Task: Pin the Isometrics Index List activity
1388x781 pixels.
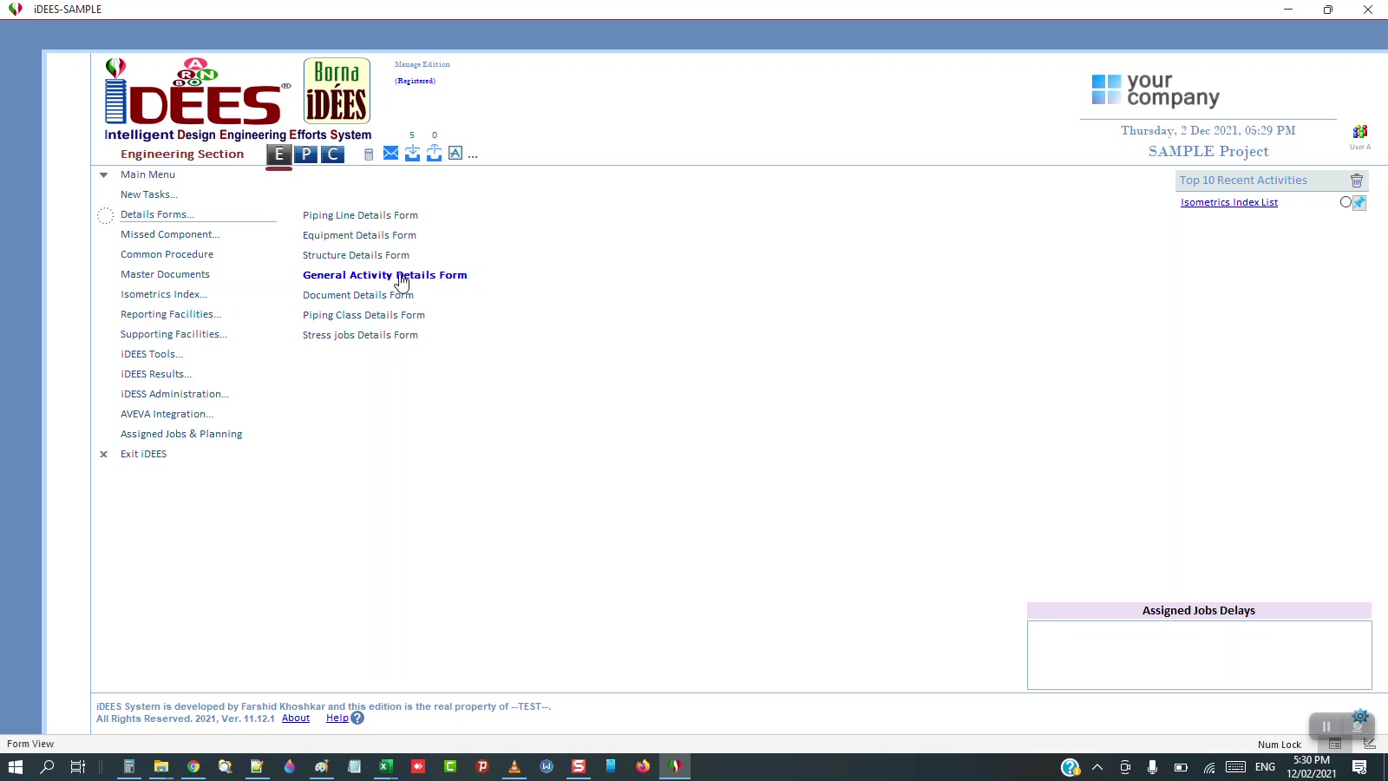Action: [1359, 202]
